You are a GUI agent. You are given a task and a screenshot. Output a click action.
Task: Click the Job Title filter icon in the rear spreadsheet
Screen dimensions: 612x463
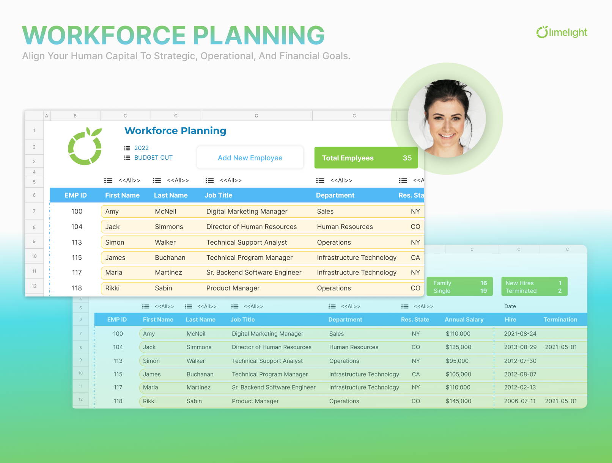(x=235, y=306)
